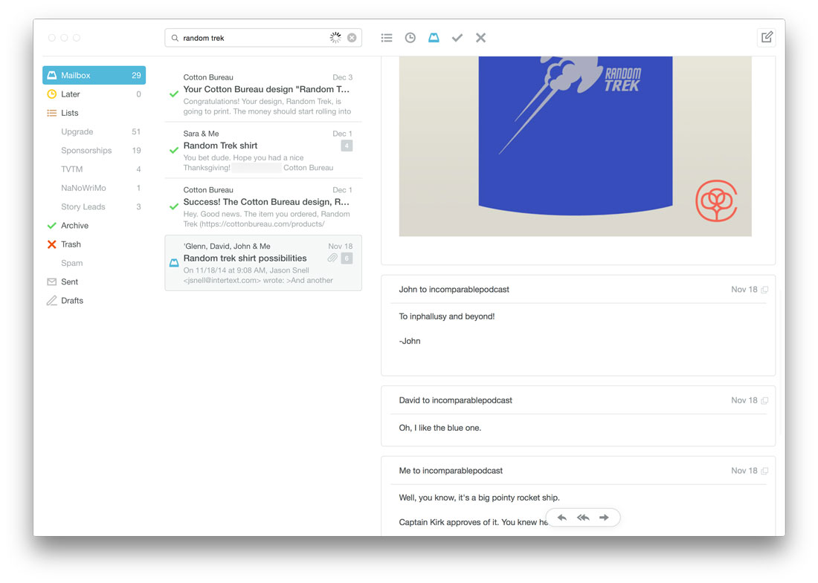Click popout icon on David's message
818x583 pixels.
tap(764, 400)
